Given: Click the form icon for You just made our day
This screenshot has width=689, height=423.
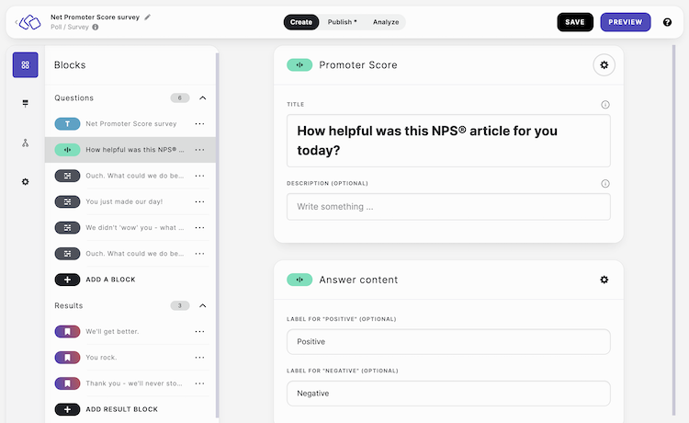Looking at the screenshot, I should coord(67,201).
